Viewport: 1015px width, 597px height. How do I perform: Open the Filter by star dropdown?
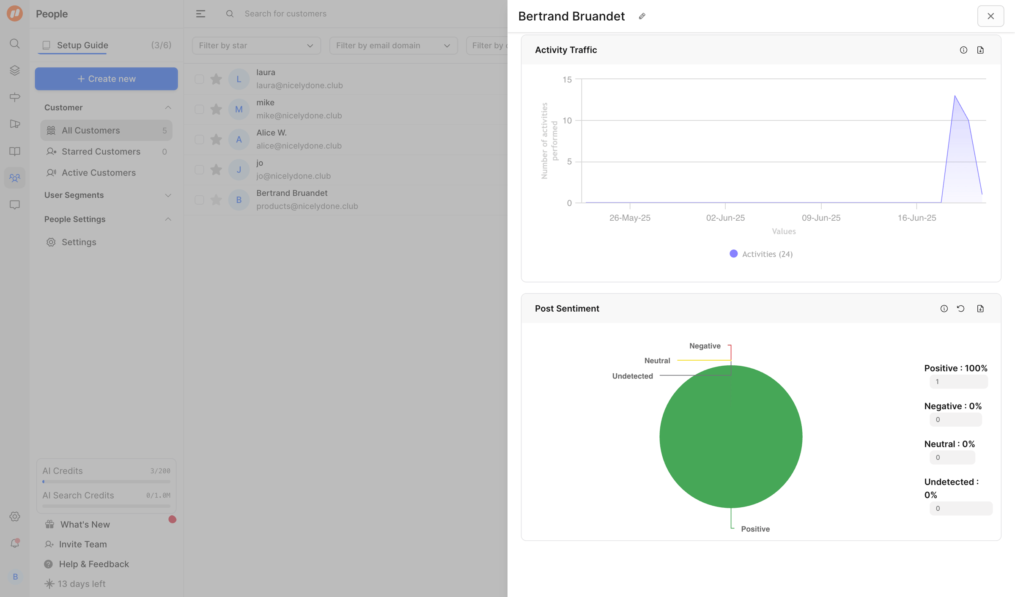256,46
